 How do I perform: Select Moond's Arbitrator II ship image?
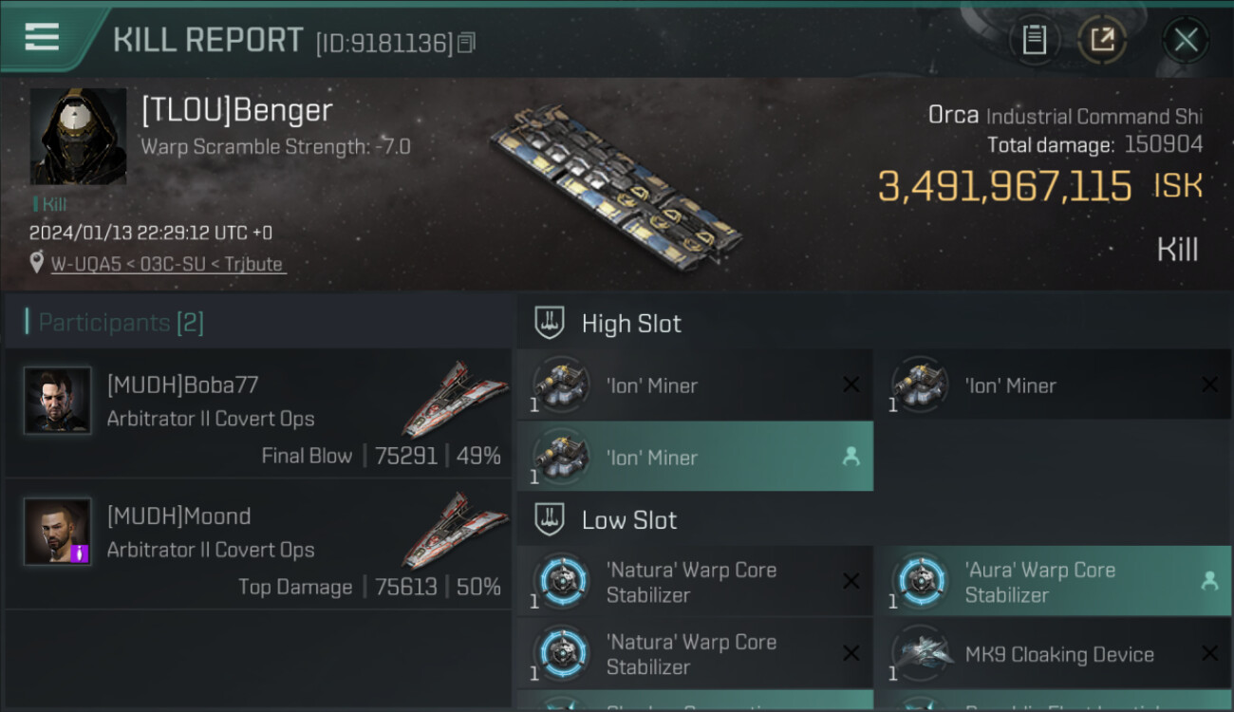[x=454, y=530]
